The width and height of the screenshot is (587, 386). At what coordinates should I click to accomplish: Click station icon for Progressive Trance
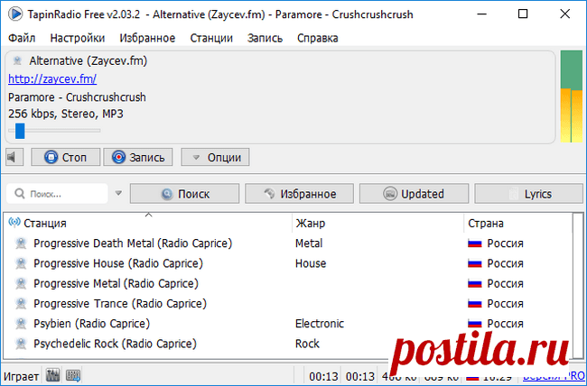21,304
